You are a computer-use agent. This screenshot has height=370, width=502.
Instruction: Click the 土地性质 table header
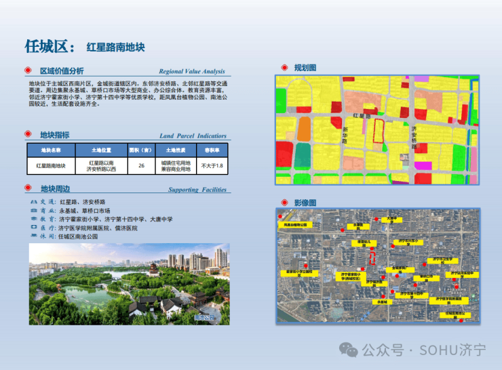176,150
